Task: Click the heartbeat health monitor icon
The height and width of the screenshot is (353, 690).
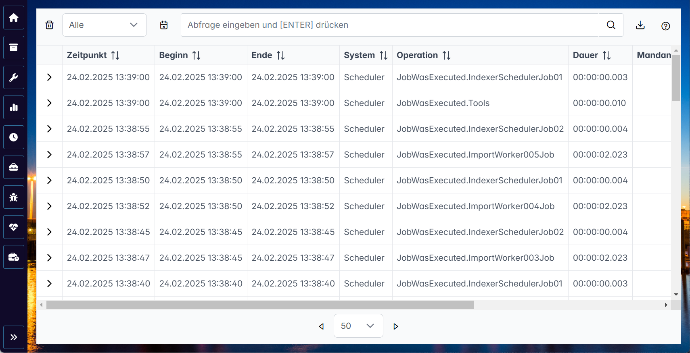Action: [14, 227]
